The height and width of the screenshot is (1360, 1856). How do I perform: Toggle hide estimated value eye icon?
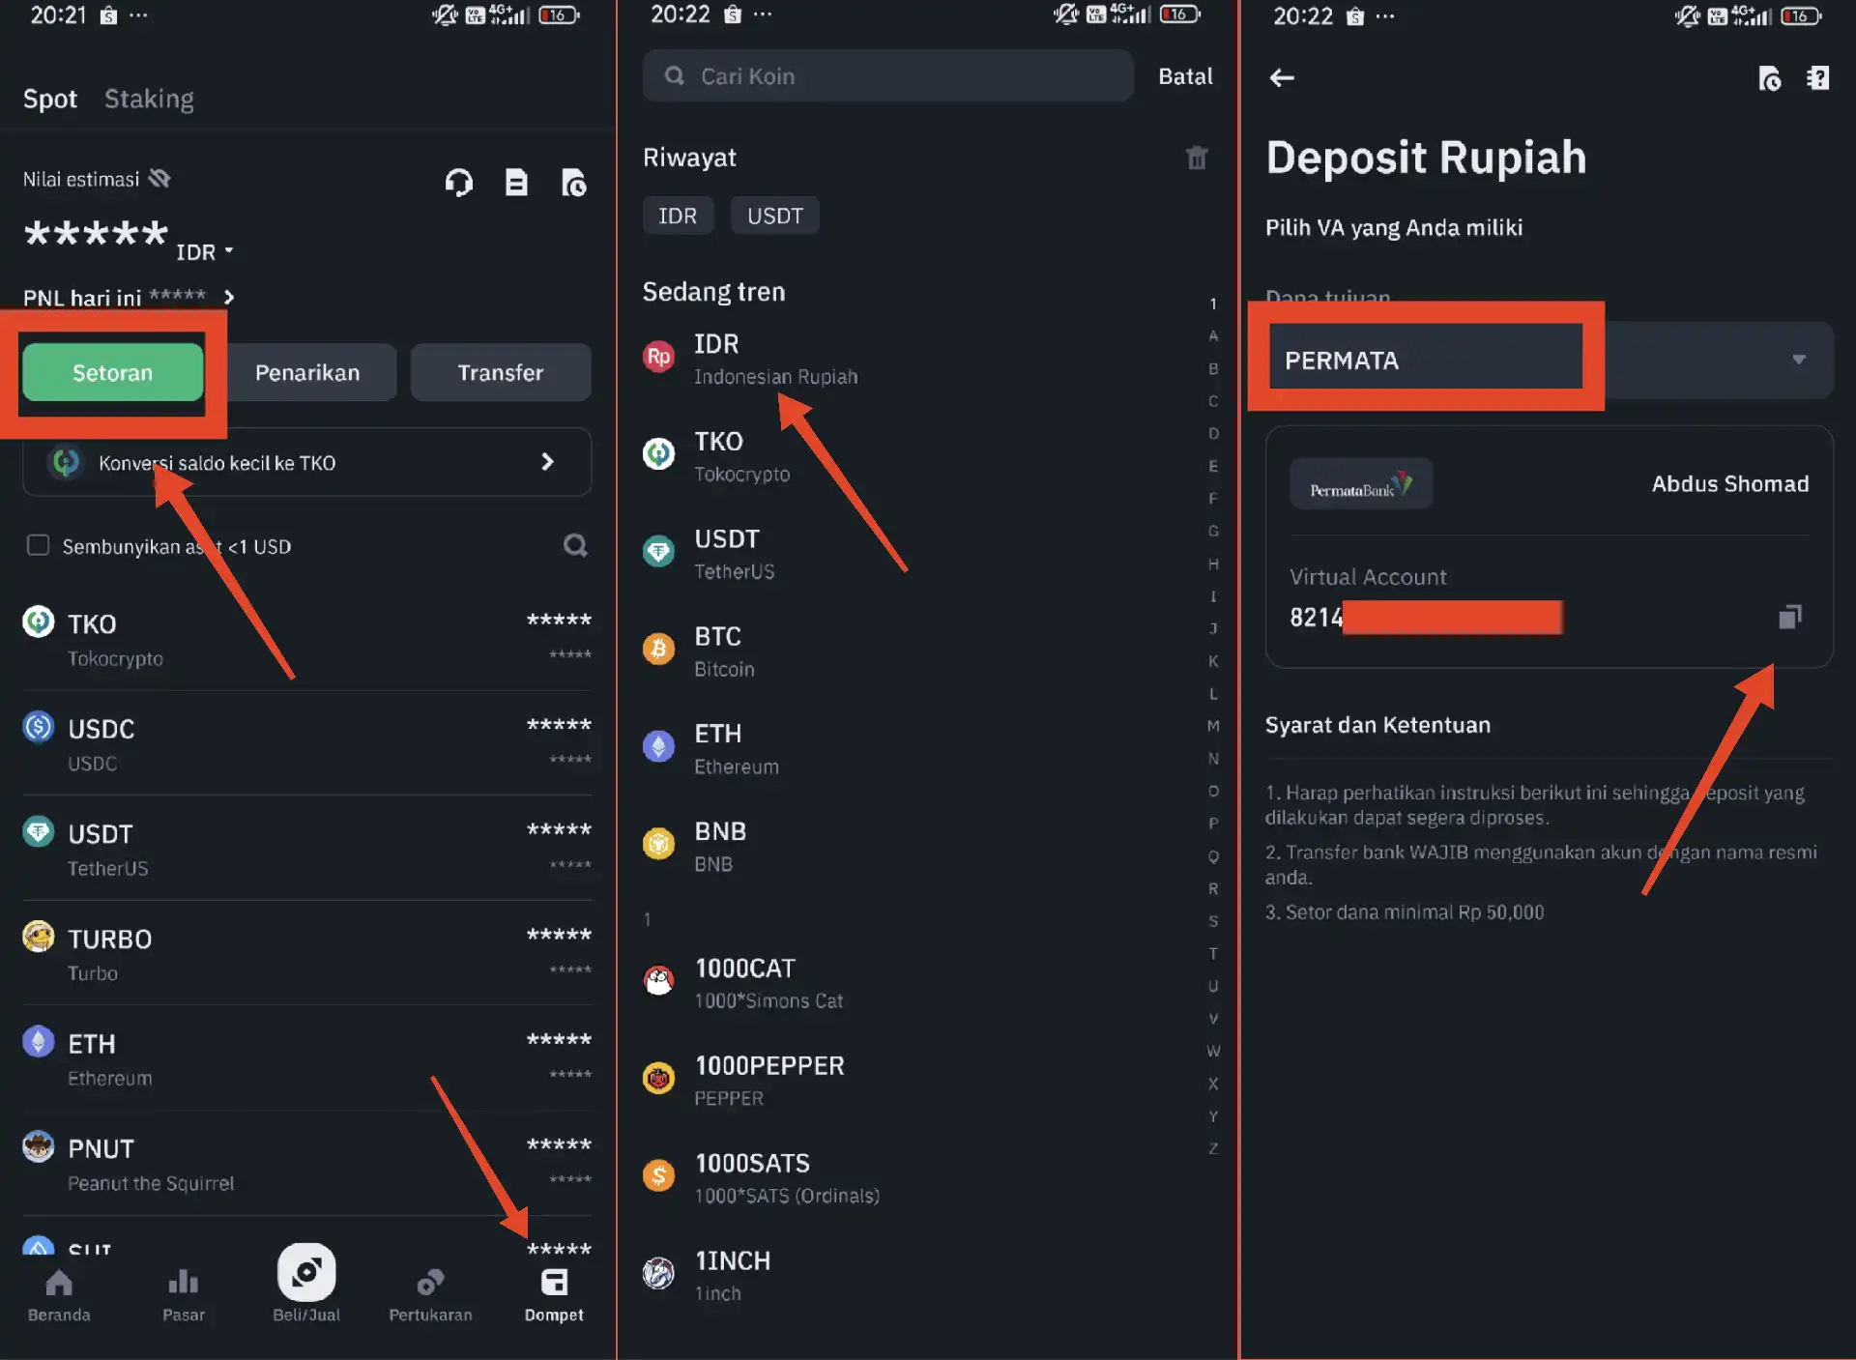pyautogui.click(x=160, y=179)
